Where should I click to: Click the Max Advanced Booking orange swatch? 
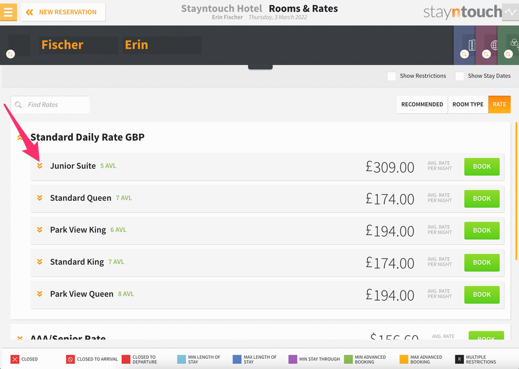click(404, 359)
